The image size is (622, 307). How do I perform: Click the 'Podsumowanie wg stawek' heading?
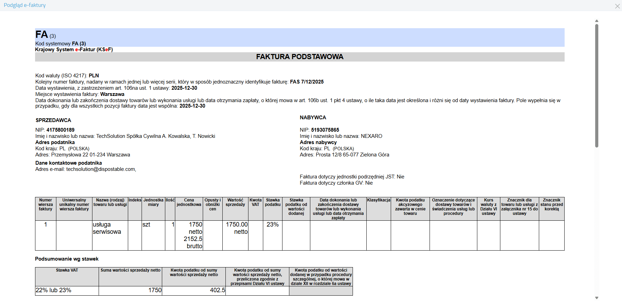coord(67,259)
